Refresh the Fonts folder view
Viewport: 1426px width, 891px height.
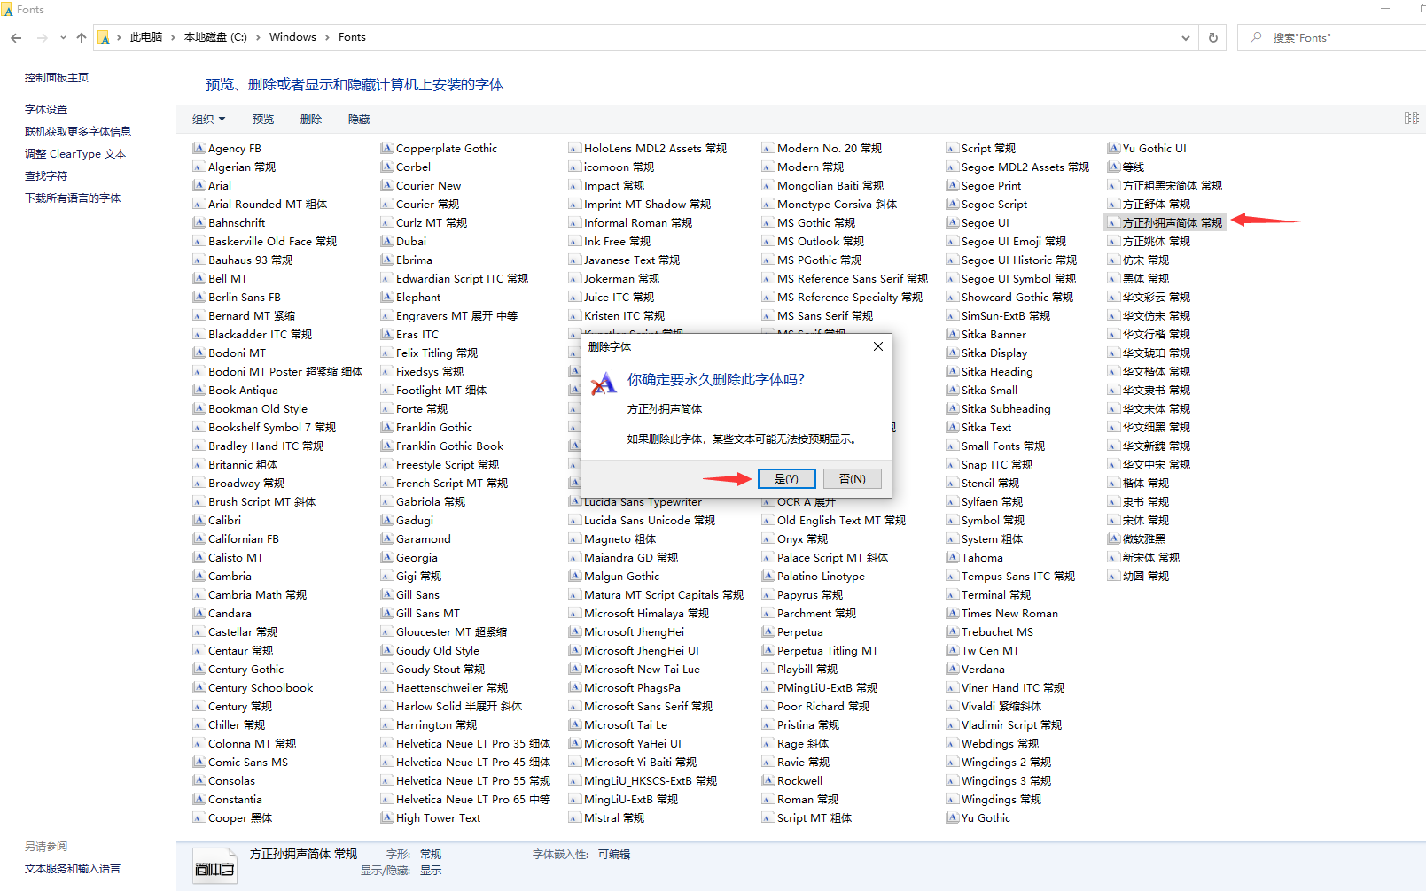(1212, 38)
